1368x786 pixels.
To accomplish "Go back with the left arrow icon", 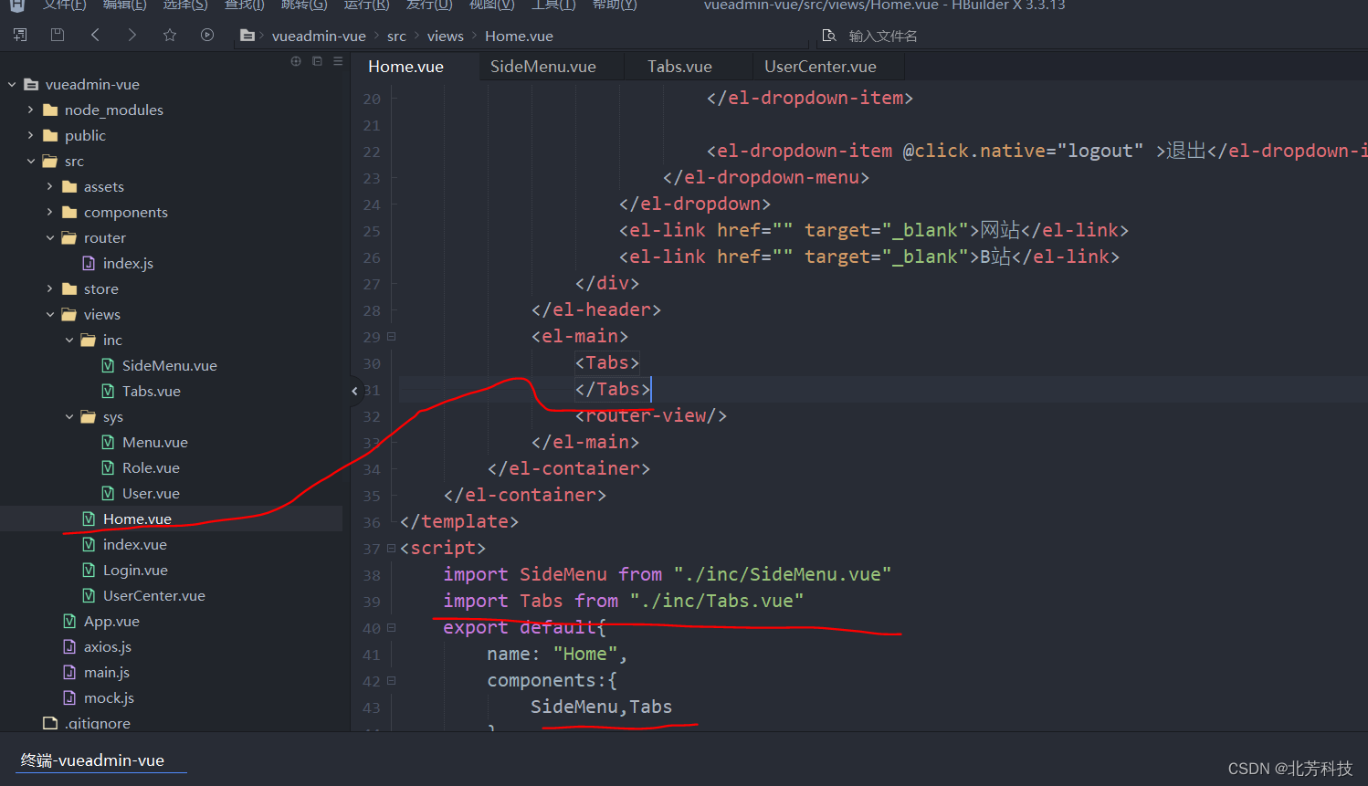I will tap(95, 35).
